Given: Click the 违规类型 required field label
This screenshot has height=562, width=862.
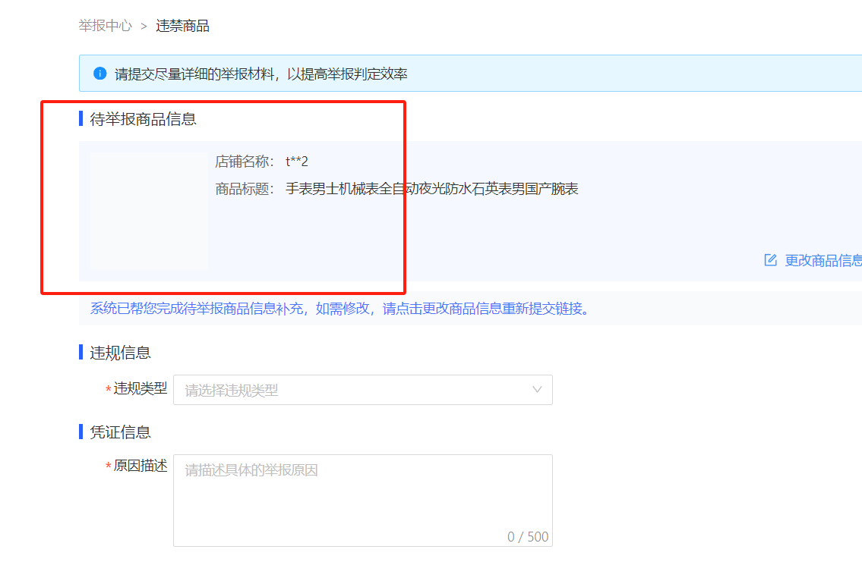Looking at the screenshot, I should click(140, 389).
